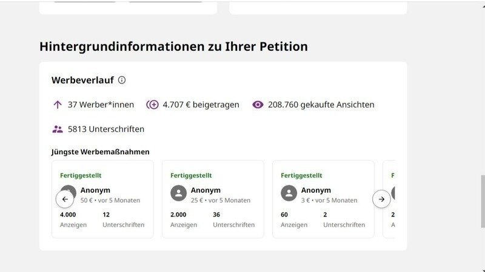Viewport: 485px width, 272px height.
Task: Click the coin plus icon by beigetragen
Action: click(x=153, y=105)
